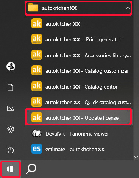This screenshot has width=139, height=178.
Task: Select autokitchenXX - Update license entry
Action: pos(78,117)
